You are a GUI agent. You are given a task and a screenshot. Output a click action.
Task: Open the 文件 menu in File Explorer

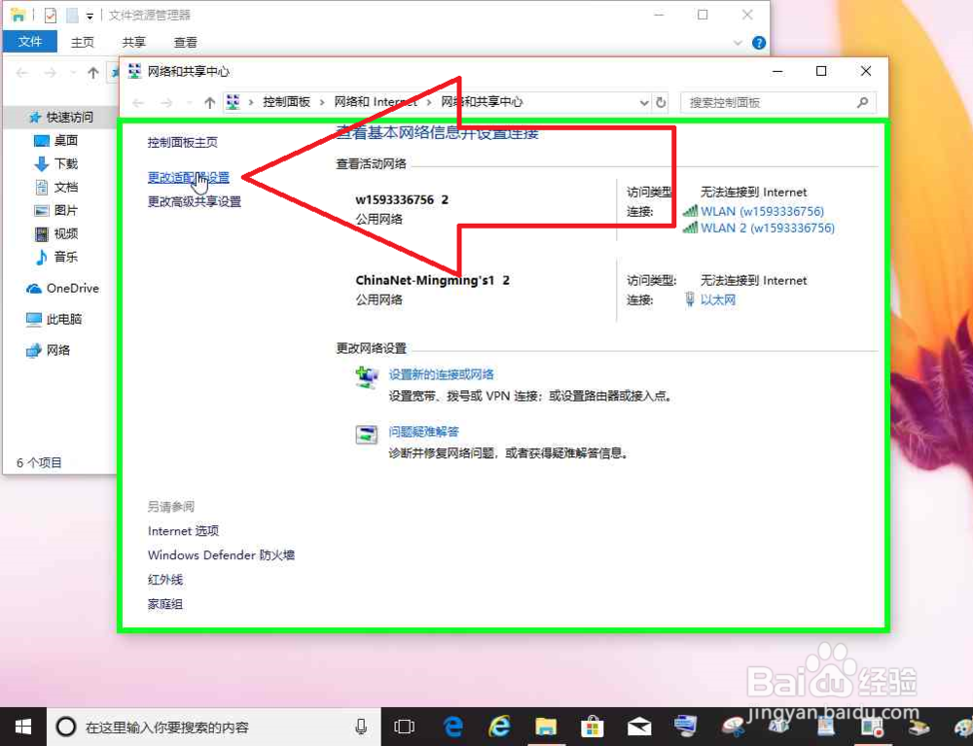pos(30,42)
